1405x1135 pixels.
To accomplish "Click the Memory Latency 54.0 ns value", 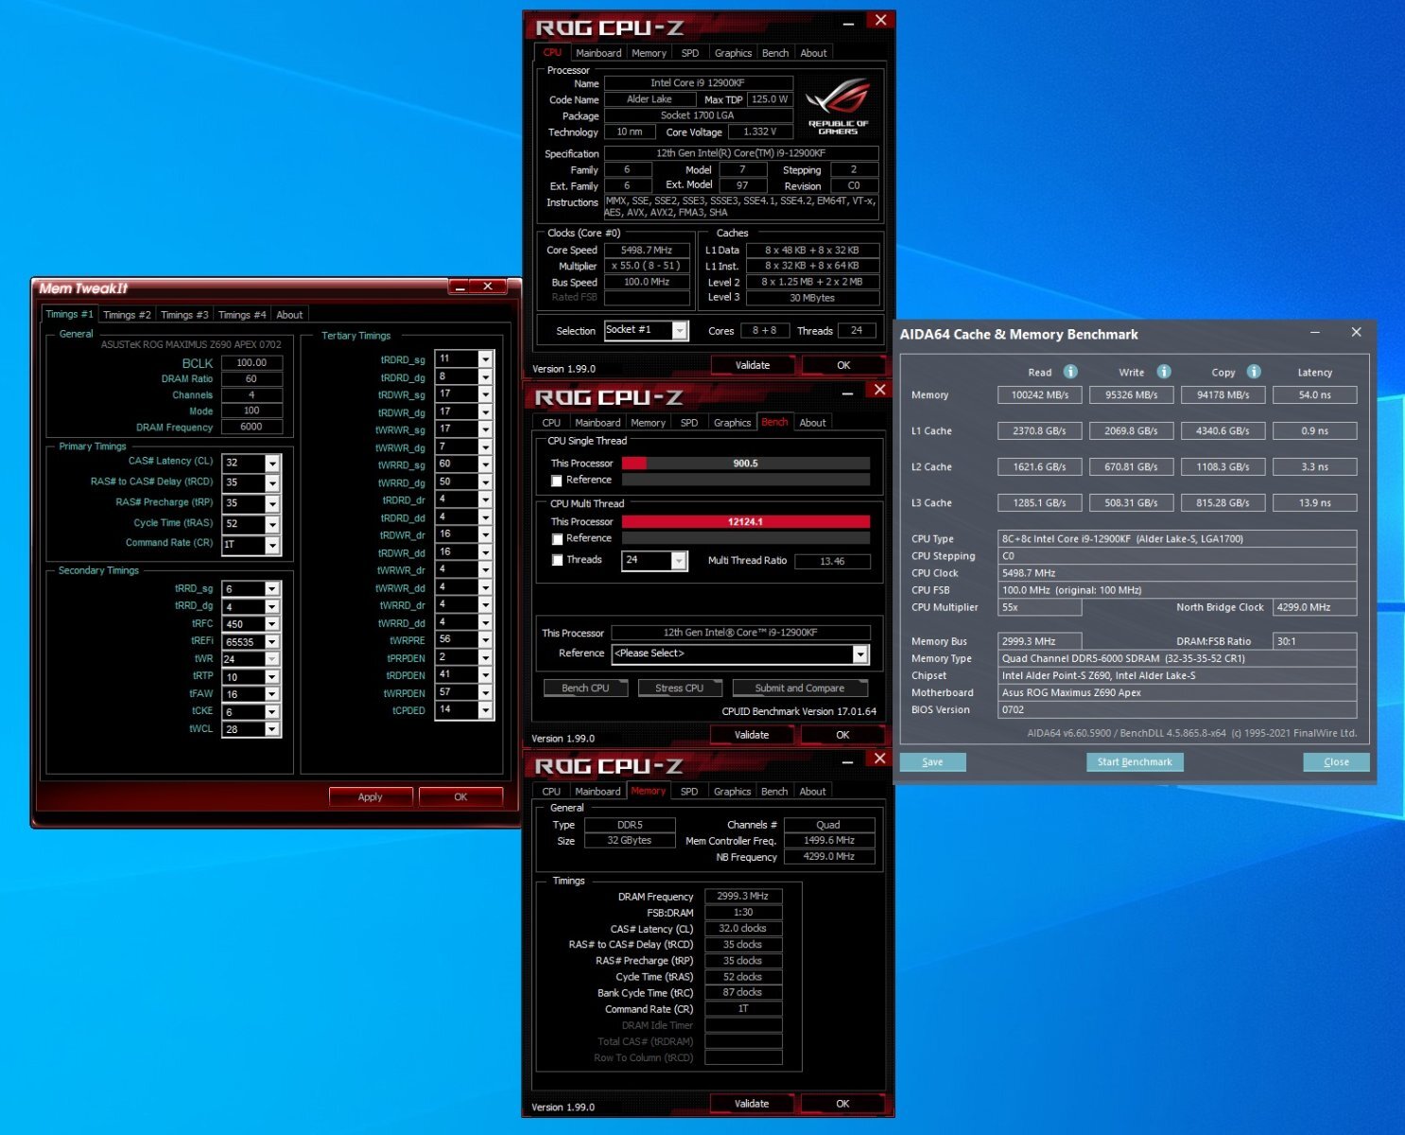I will point(1314,395).
